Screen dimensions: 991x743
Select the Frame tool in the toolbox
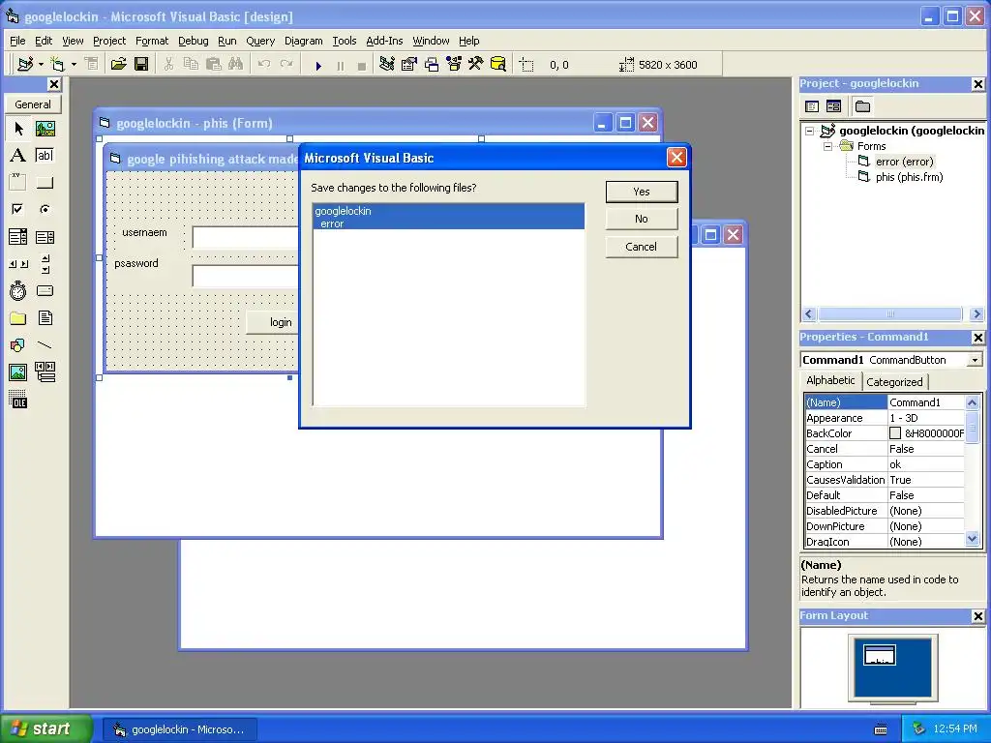[17, 183]
